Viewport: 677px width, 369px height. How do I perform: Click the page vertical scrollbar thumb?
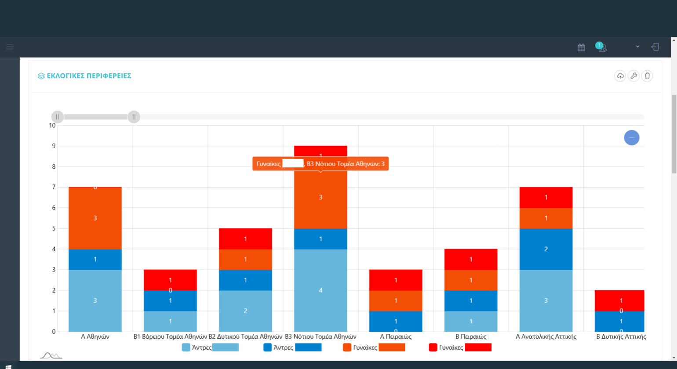pos(673,134)
